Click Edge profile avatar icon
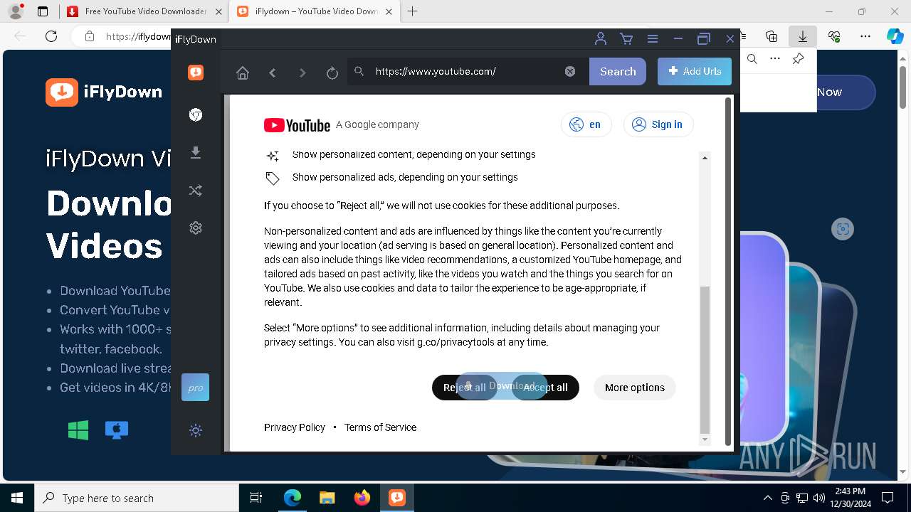 coord(16,11)
